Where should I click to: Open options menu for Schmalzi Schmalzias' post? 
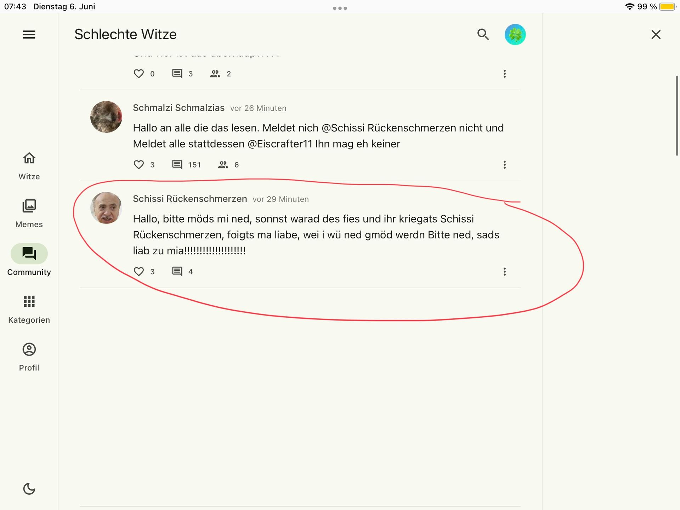(x=504, y=165)
